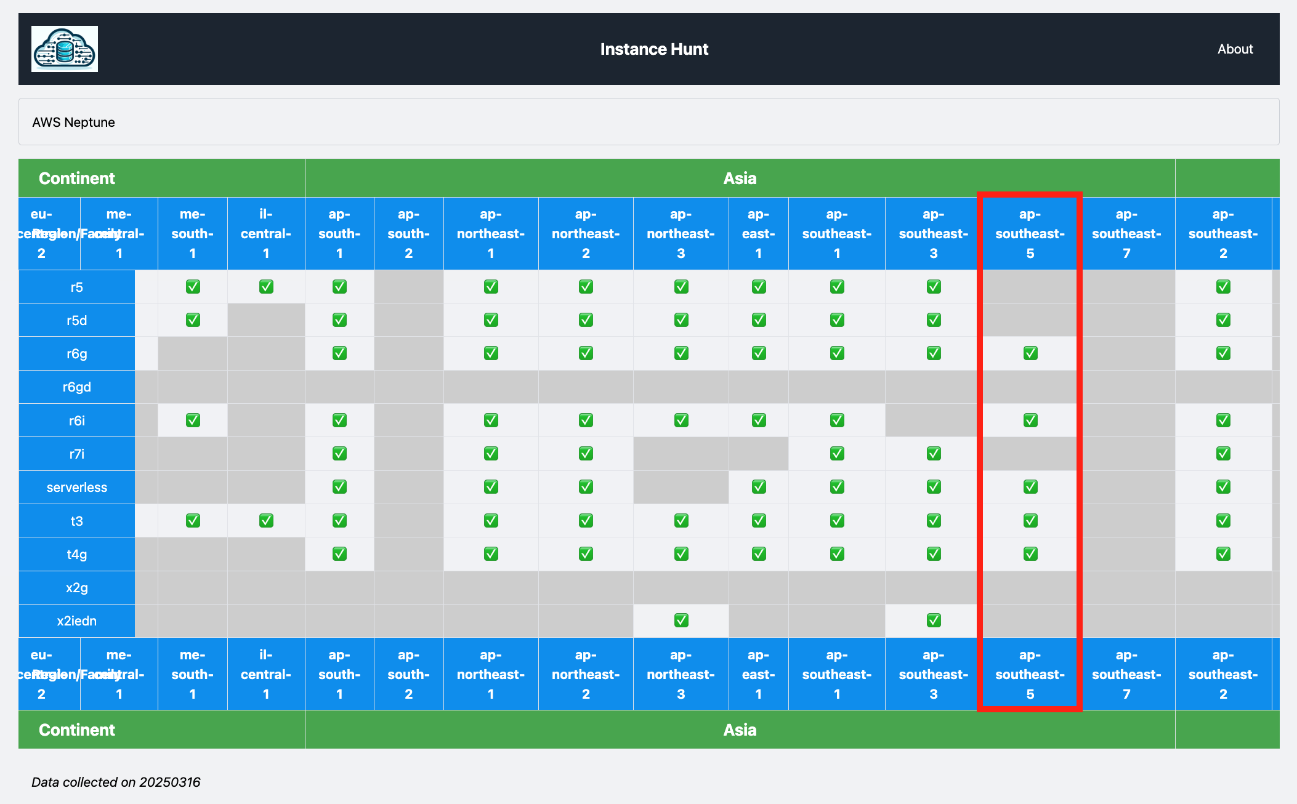Open the About page
This screenshot has height=804, width=1297.
pos(1235,49)
